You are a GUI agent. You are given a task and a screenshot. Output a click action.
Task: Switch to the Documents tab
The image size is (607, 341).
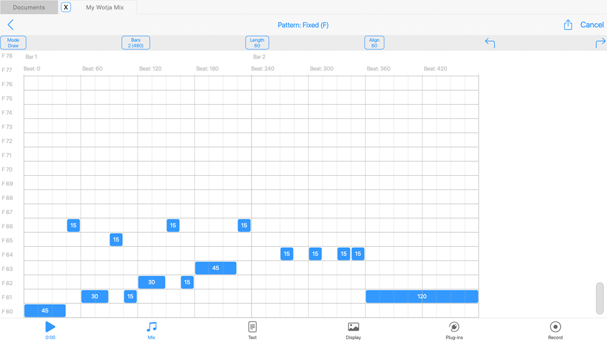tap(29, 8)
